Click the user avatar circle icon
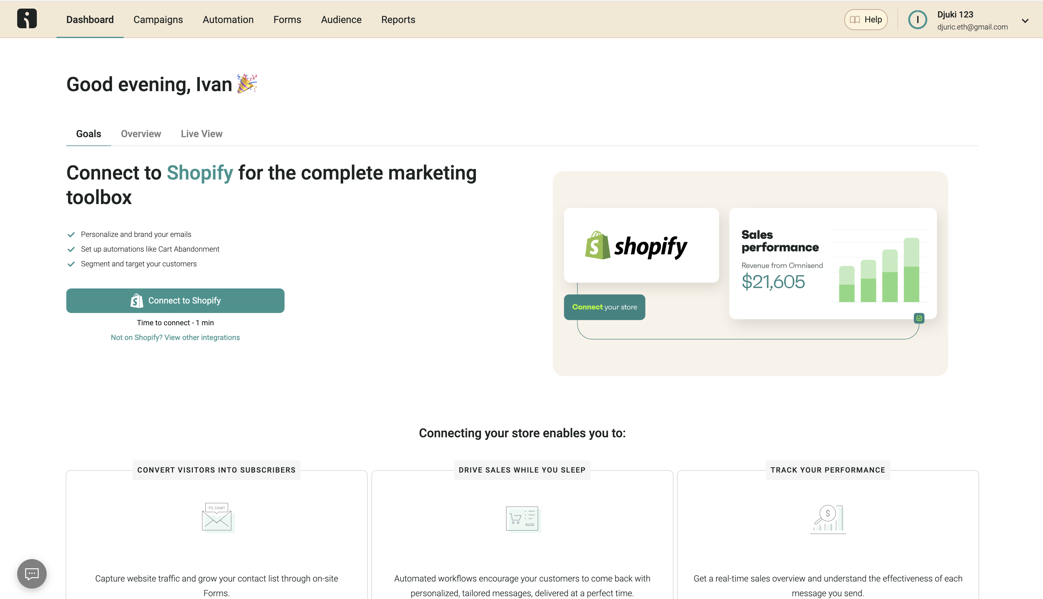Viewport: 1043px width, 599px height. 917,20
